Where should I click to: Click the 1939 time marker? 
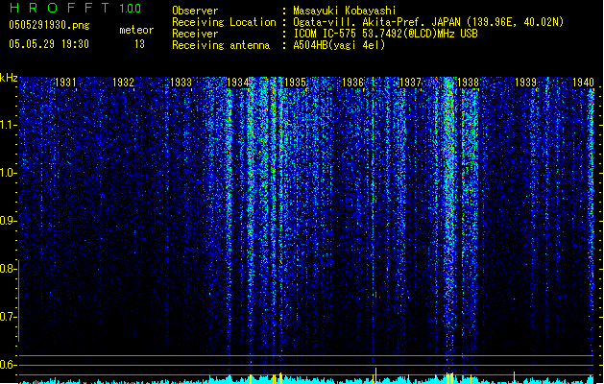point(526,83)
